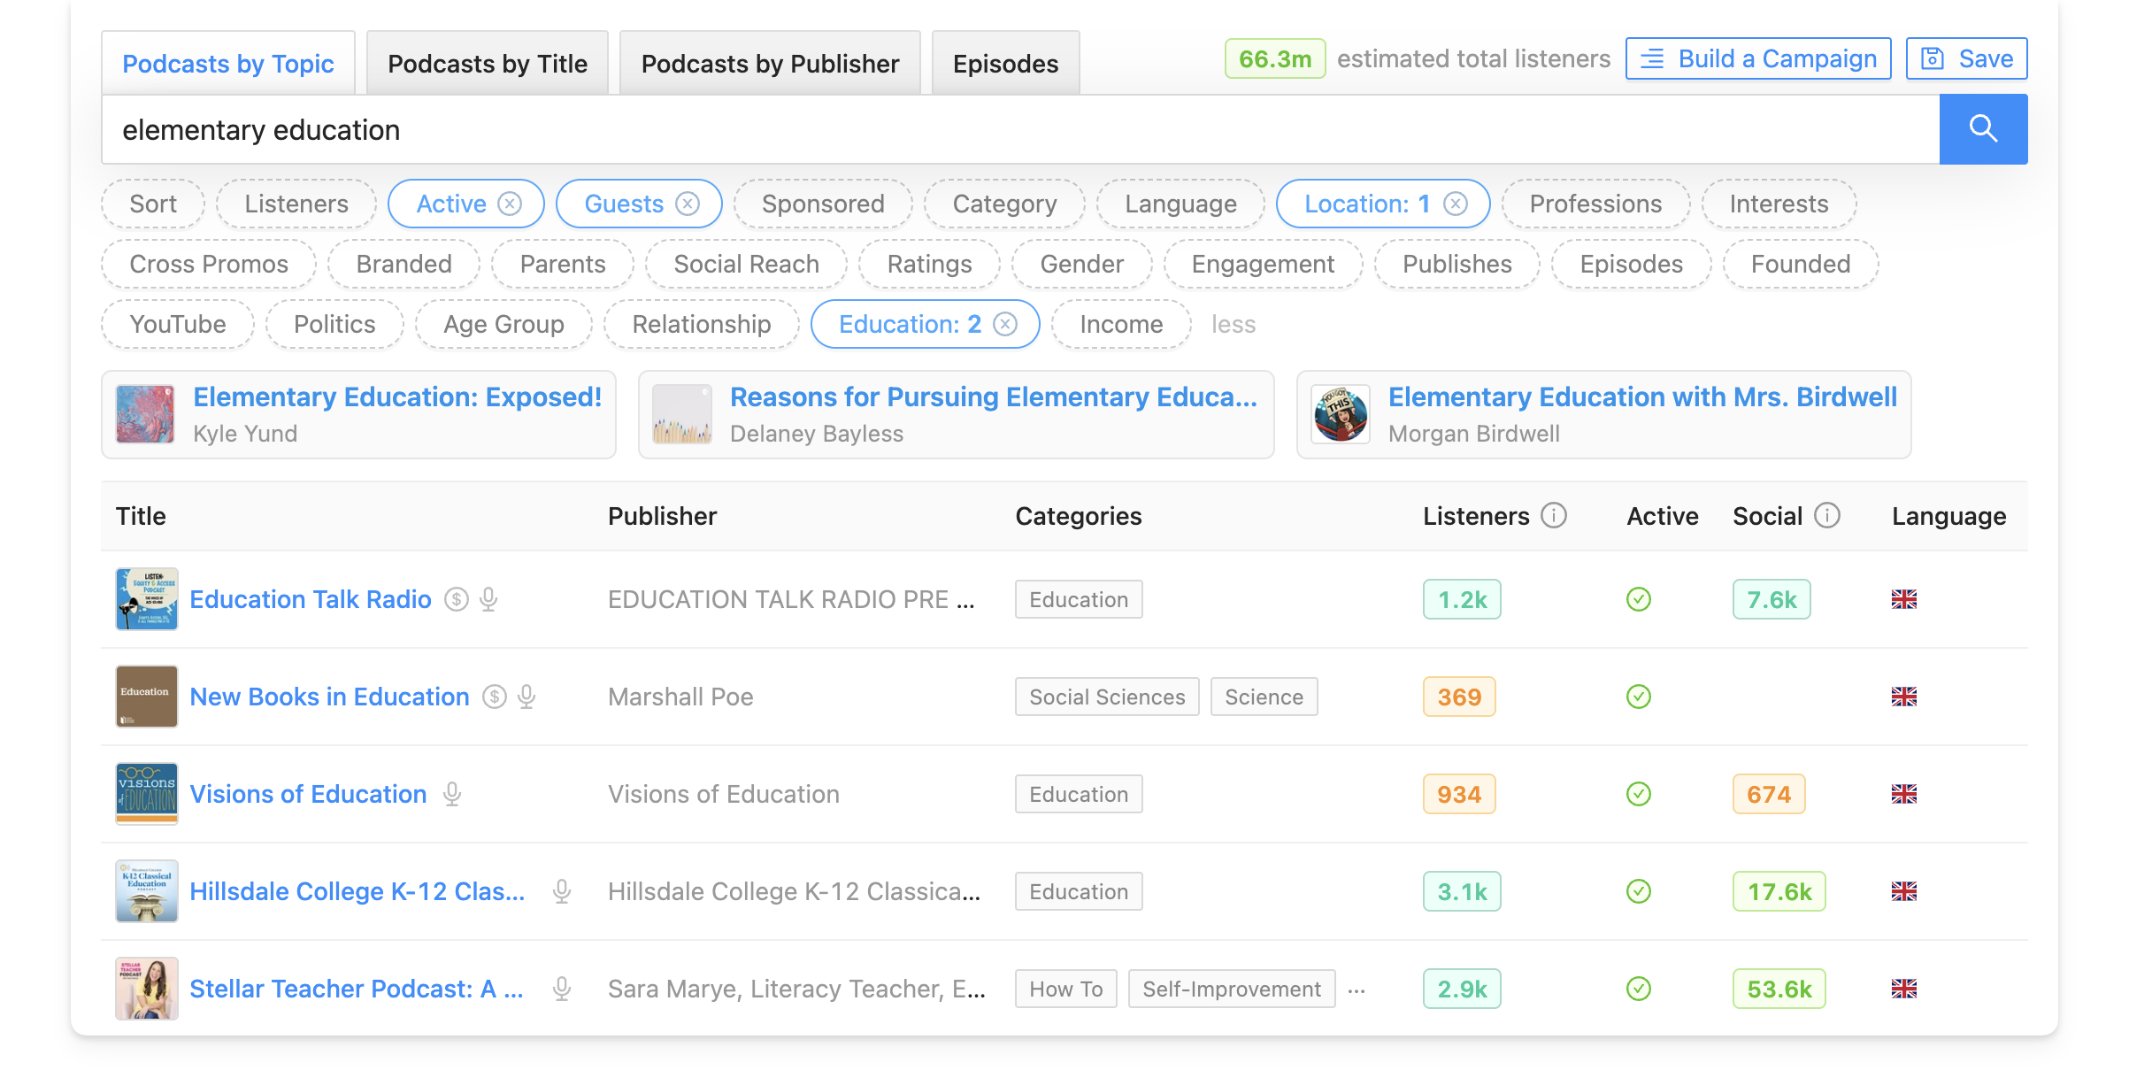Image resolution: width=2129 pixels, height=1078 pixels.
Task: Remove the Guests filter via its X icon
Action: pyautogui.click(x=688, y=204)
